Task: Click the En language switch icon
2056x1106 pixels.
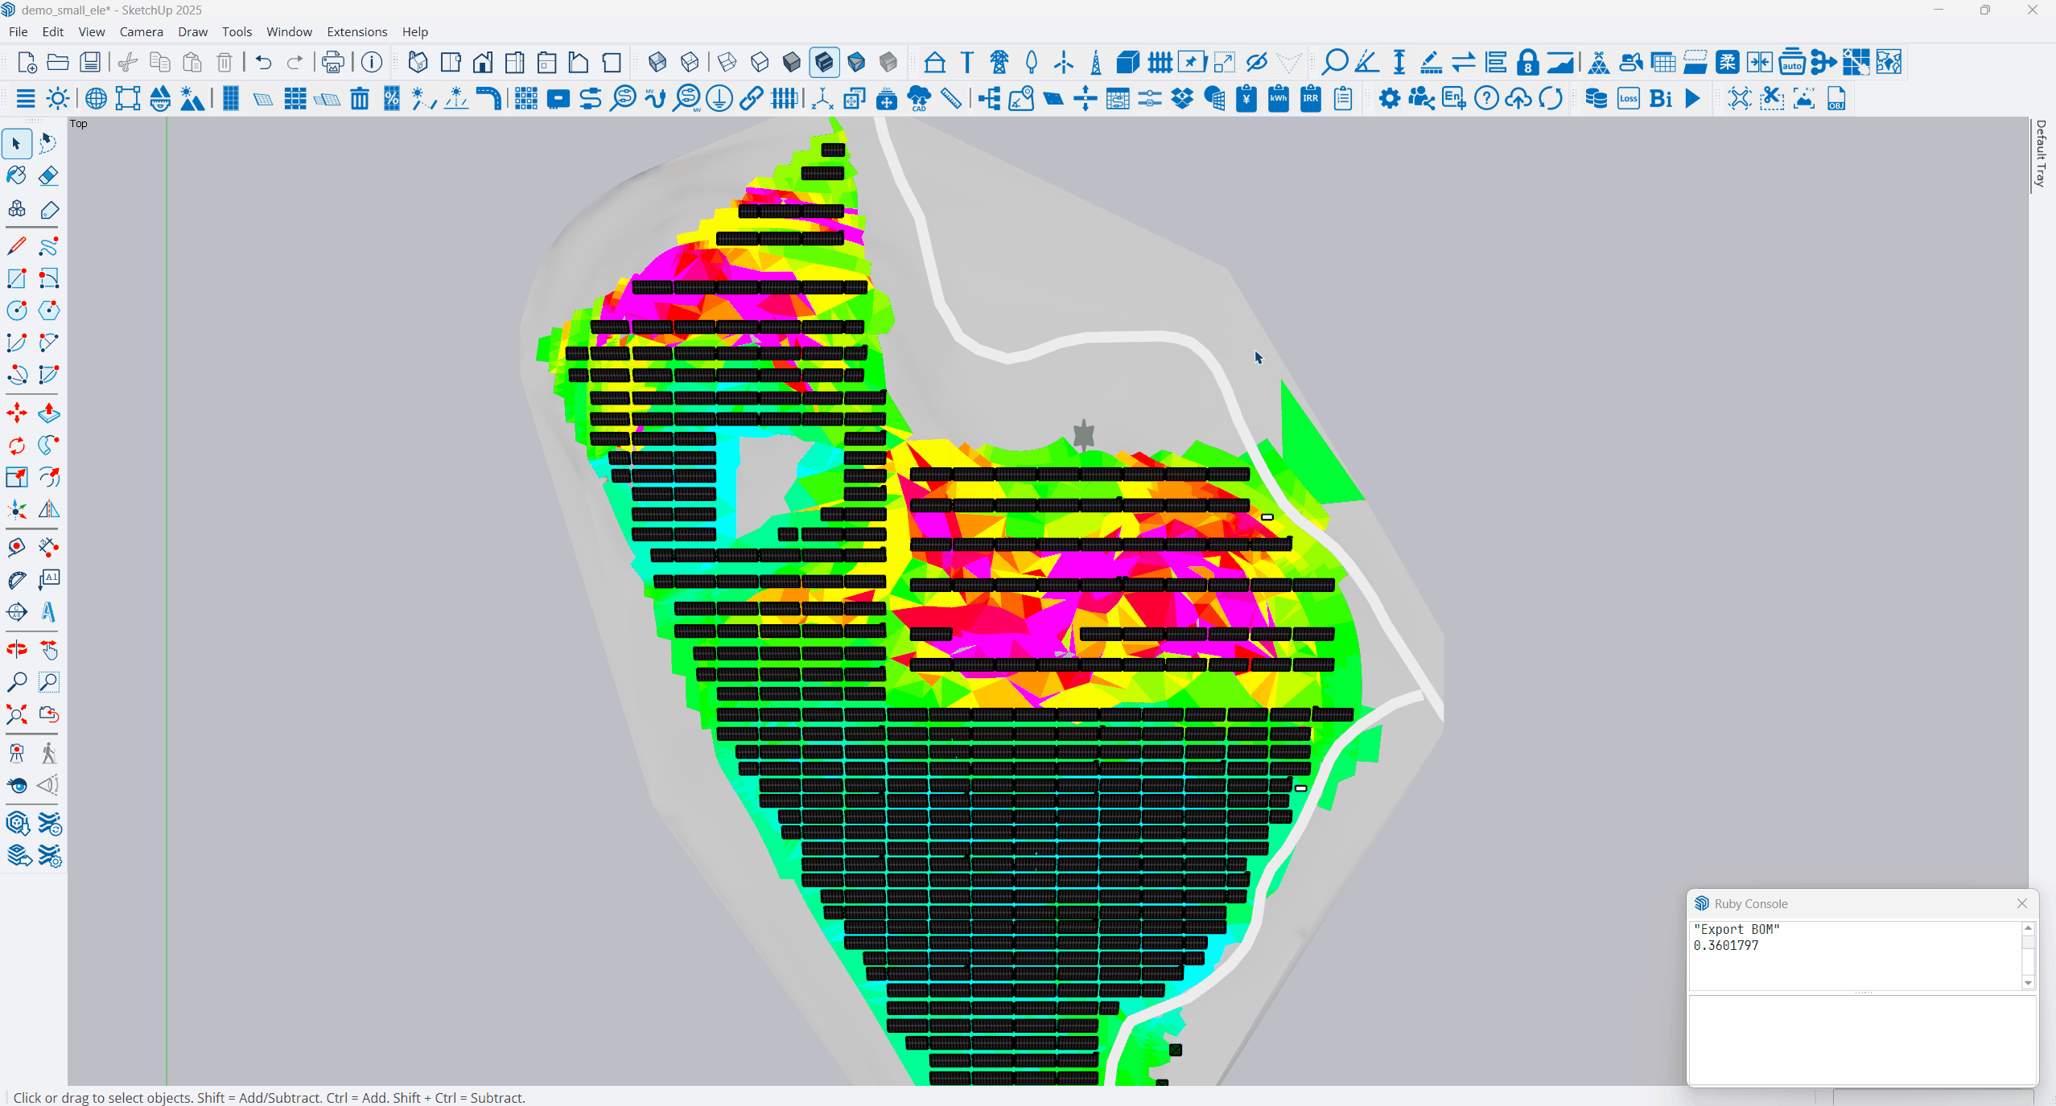Action: click(1453, 99)
